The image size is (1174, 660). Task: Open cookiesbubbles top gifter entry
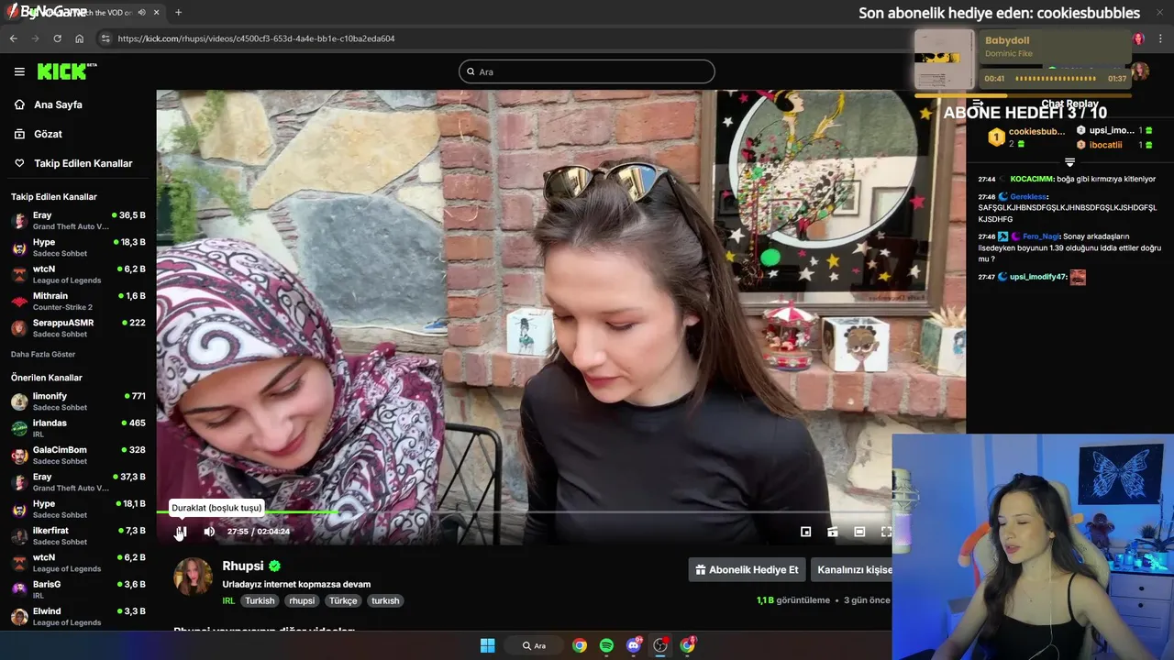[x=1025, y=137]
